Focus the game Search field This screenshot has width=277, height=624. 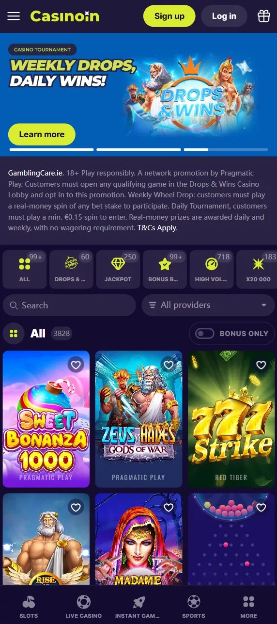[x=69, y=305]
